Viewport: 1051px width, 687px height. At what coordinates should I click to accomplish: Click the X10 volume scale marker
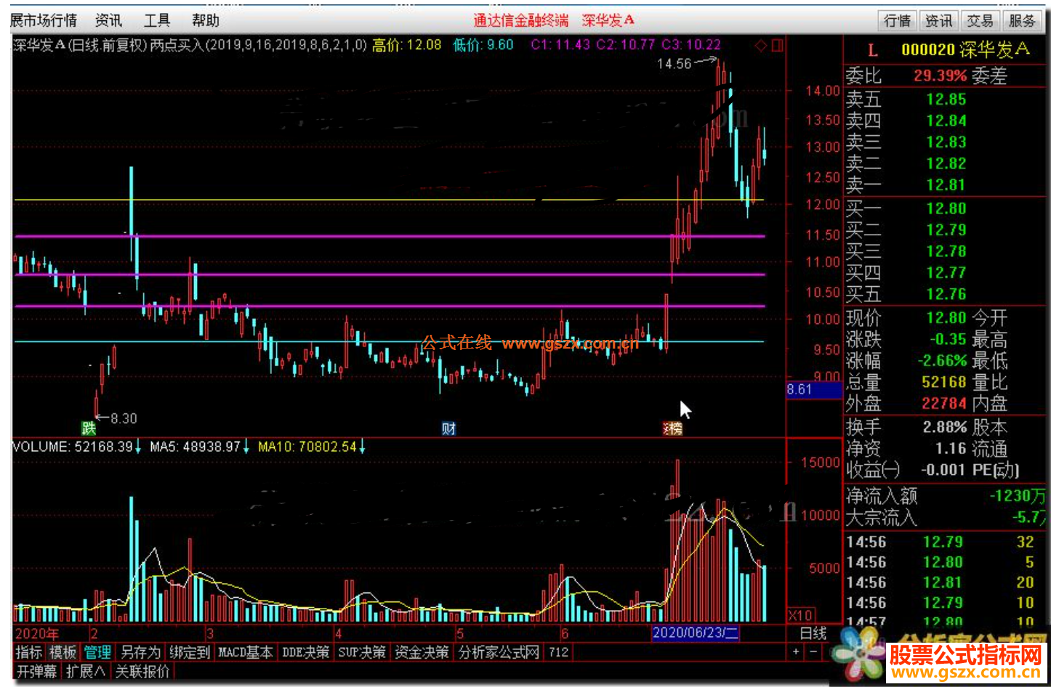coord(800,615)
